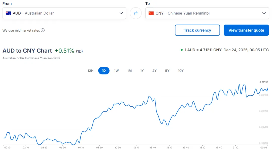The image size is (272, 150).
Task: Show the 1Y chart range
Action: [142, 71]
